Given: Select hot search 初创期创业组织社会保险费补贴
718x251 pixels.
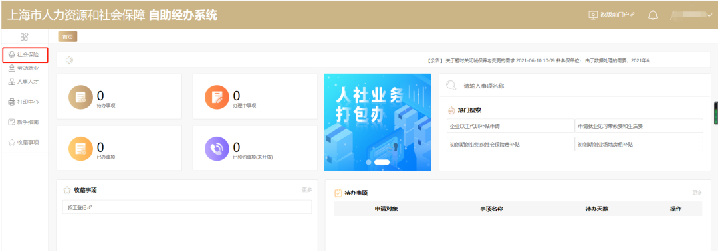Looking at the screenshot, I should (511, 144).
